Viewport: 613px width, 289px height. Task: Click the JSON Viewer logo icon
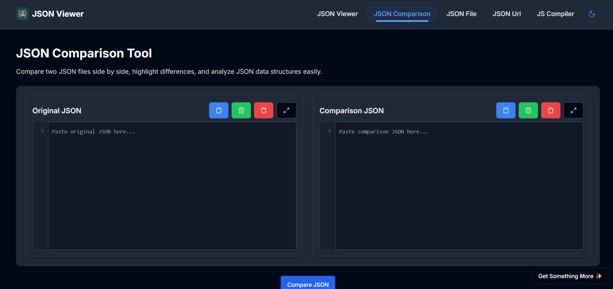[22, 14]
